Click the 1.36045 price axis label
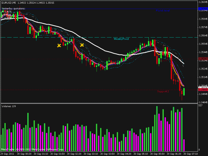The width and height of the screenshot is (208, 156). point(203,2)
